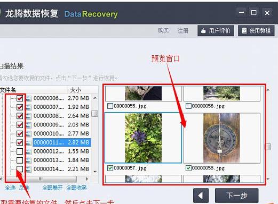Check the 00000013 file checkbox

pyautogui.click(x=20, y=160)
